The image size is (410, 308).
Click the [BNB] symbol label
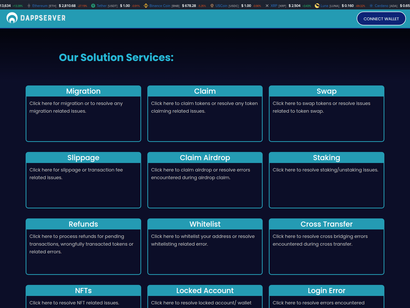(x=175, y=6)
